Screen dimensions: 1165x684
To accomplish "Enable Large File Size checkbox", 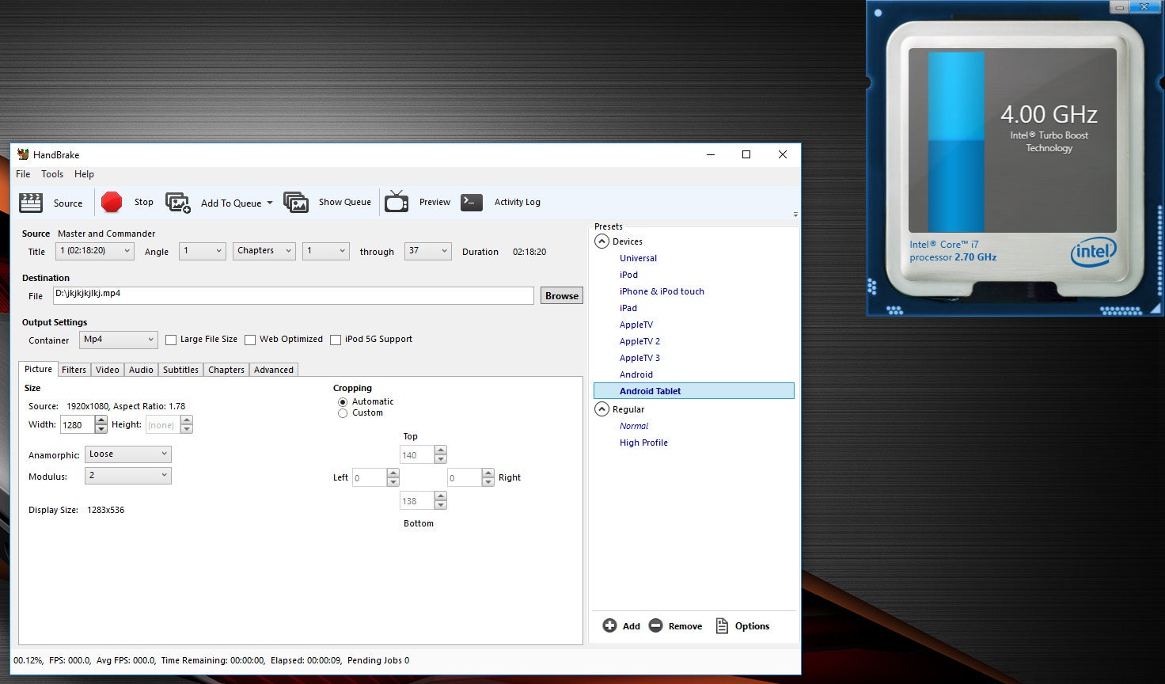I will coord(171,340).
